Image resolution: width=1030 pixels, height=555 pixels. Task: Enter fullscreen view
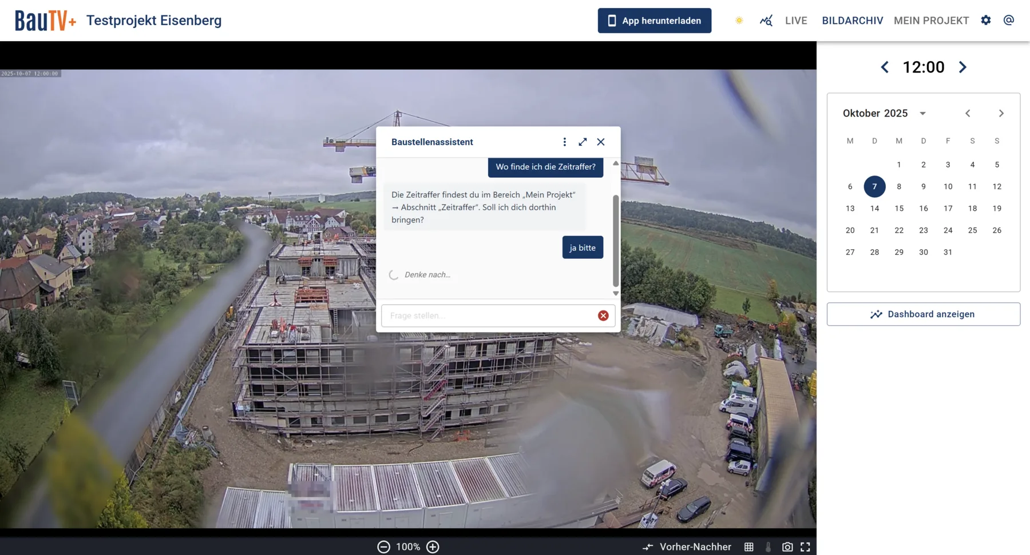pos(805,547)
